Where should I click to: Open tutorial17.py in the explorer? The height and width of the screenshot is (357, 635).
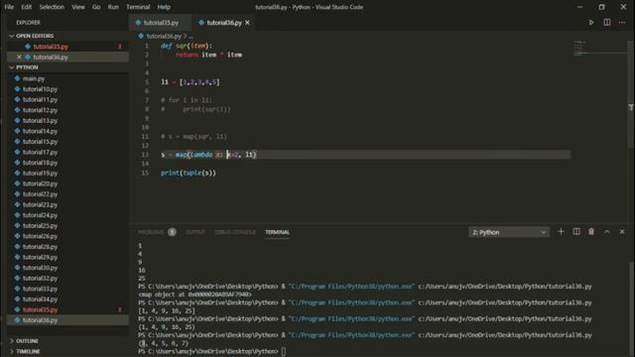tap(68, 152)
